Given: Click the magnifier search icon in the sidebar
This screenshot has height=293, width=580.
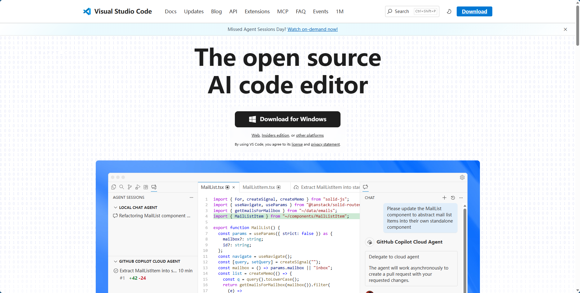Looking at the screenshot, I should pyautogui.click(x=122, y=187).
